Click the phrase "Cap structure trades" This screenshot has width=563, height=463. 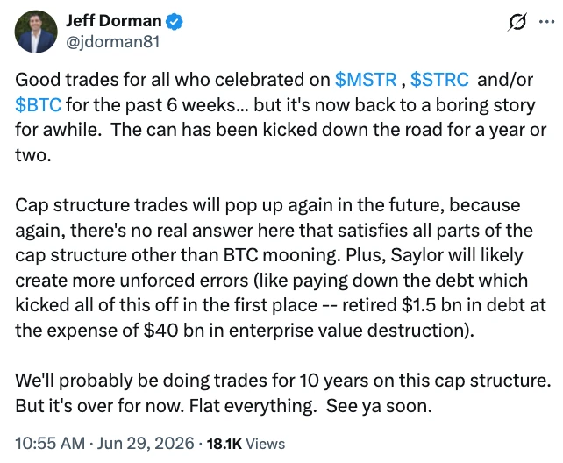tap(101, 205)
